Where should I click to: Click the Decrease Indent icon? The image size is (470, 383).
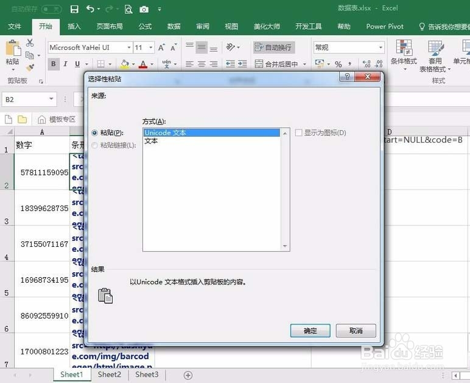[x=230, y=64]
